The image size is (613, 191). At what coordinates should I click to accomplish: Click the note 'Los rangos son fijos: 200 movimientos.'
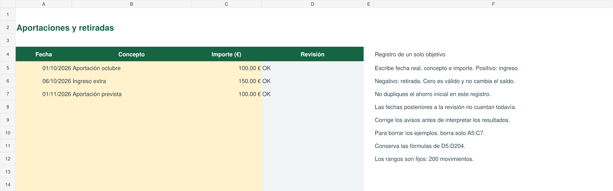424,159
